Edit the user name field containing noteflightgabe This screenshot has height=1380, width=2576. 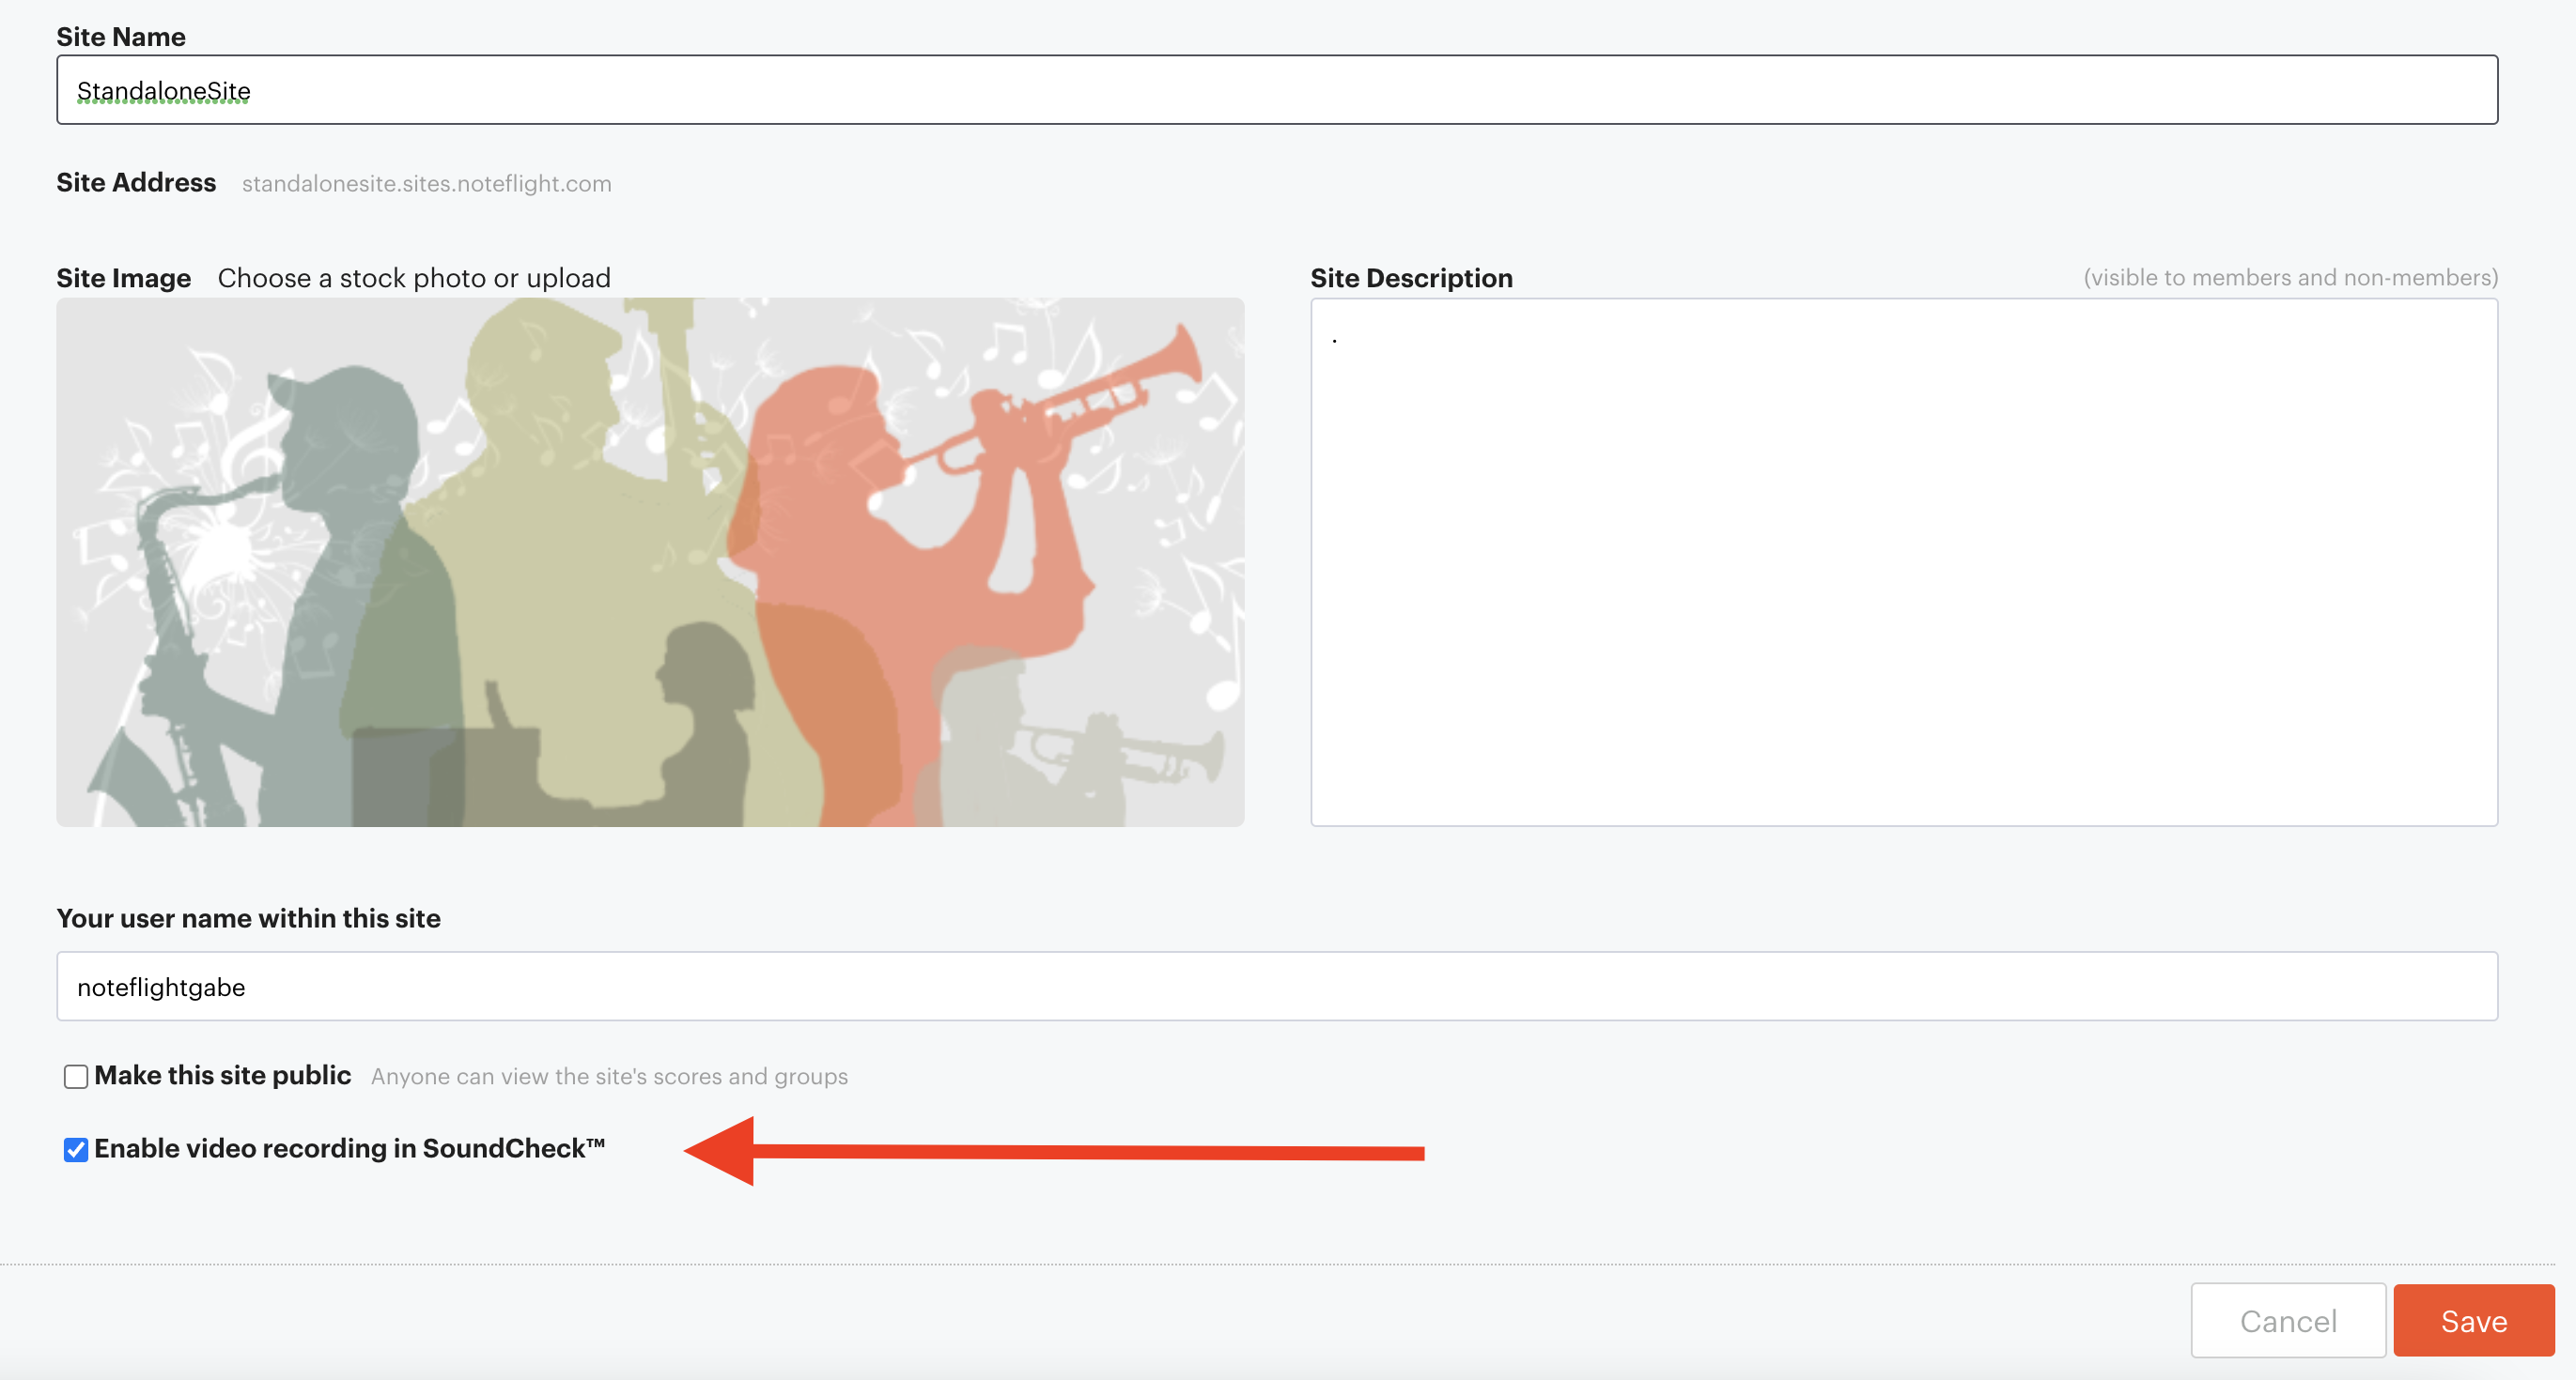pos(1277,987)
